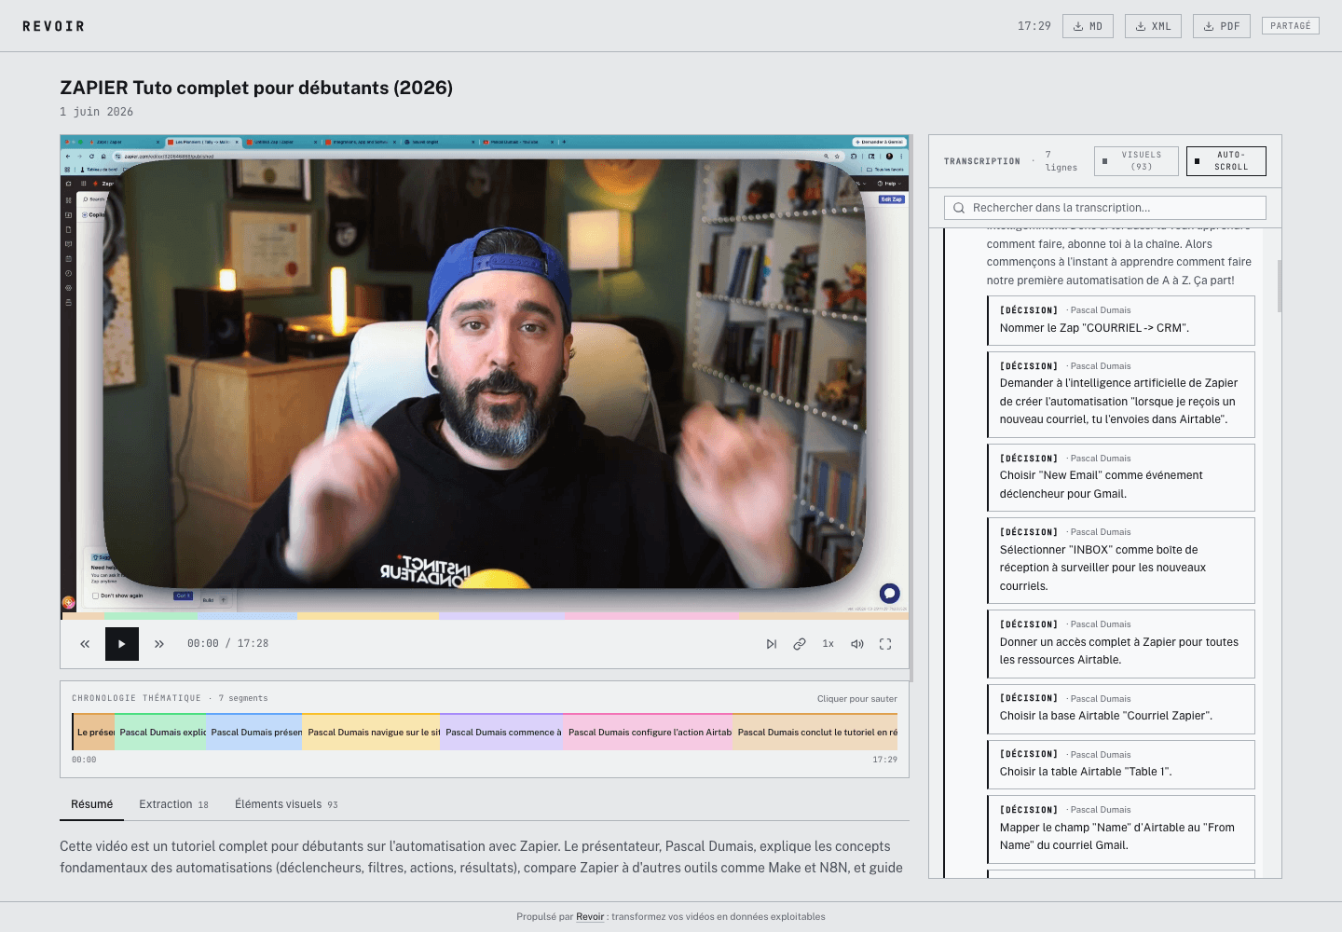Screen dimensions: 1342x932
Task: Jump to the green 'Pascal Dumais explic' segment
Action: [x=160, y=733]
